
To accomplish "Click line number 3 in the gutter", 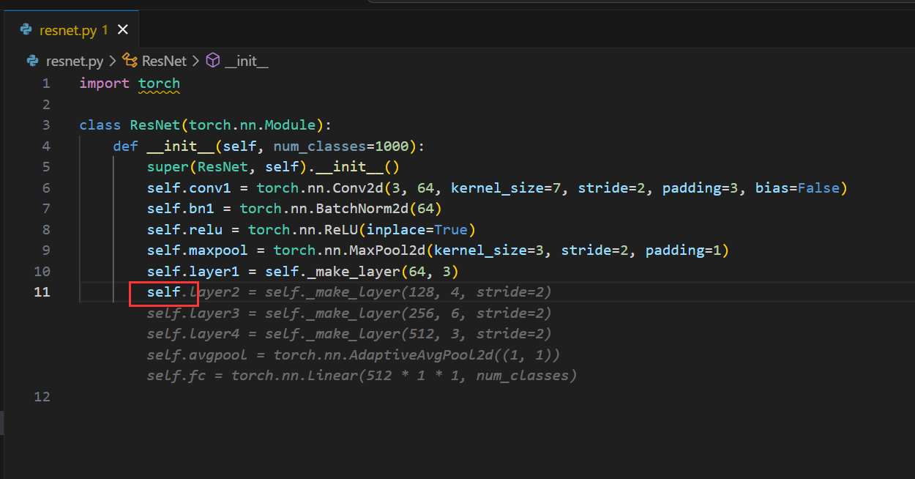I will pyautogui.click(x=46, y=125).
